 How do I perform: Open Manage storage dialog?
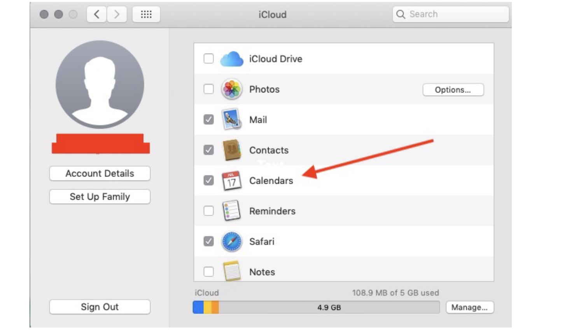(x=470, y=307)
